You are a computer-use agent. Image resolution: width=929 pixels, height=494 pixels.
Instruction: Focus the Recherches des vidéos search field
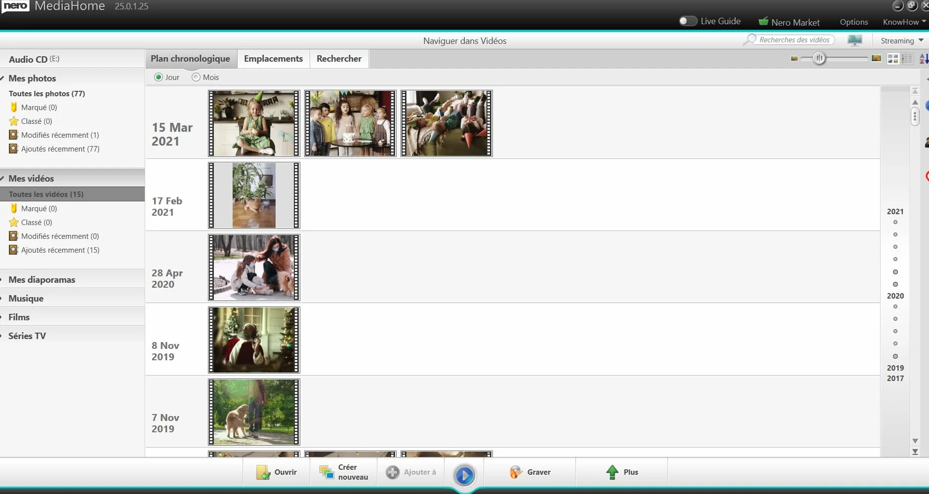(794, 39)
